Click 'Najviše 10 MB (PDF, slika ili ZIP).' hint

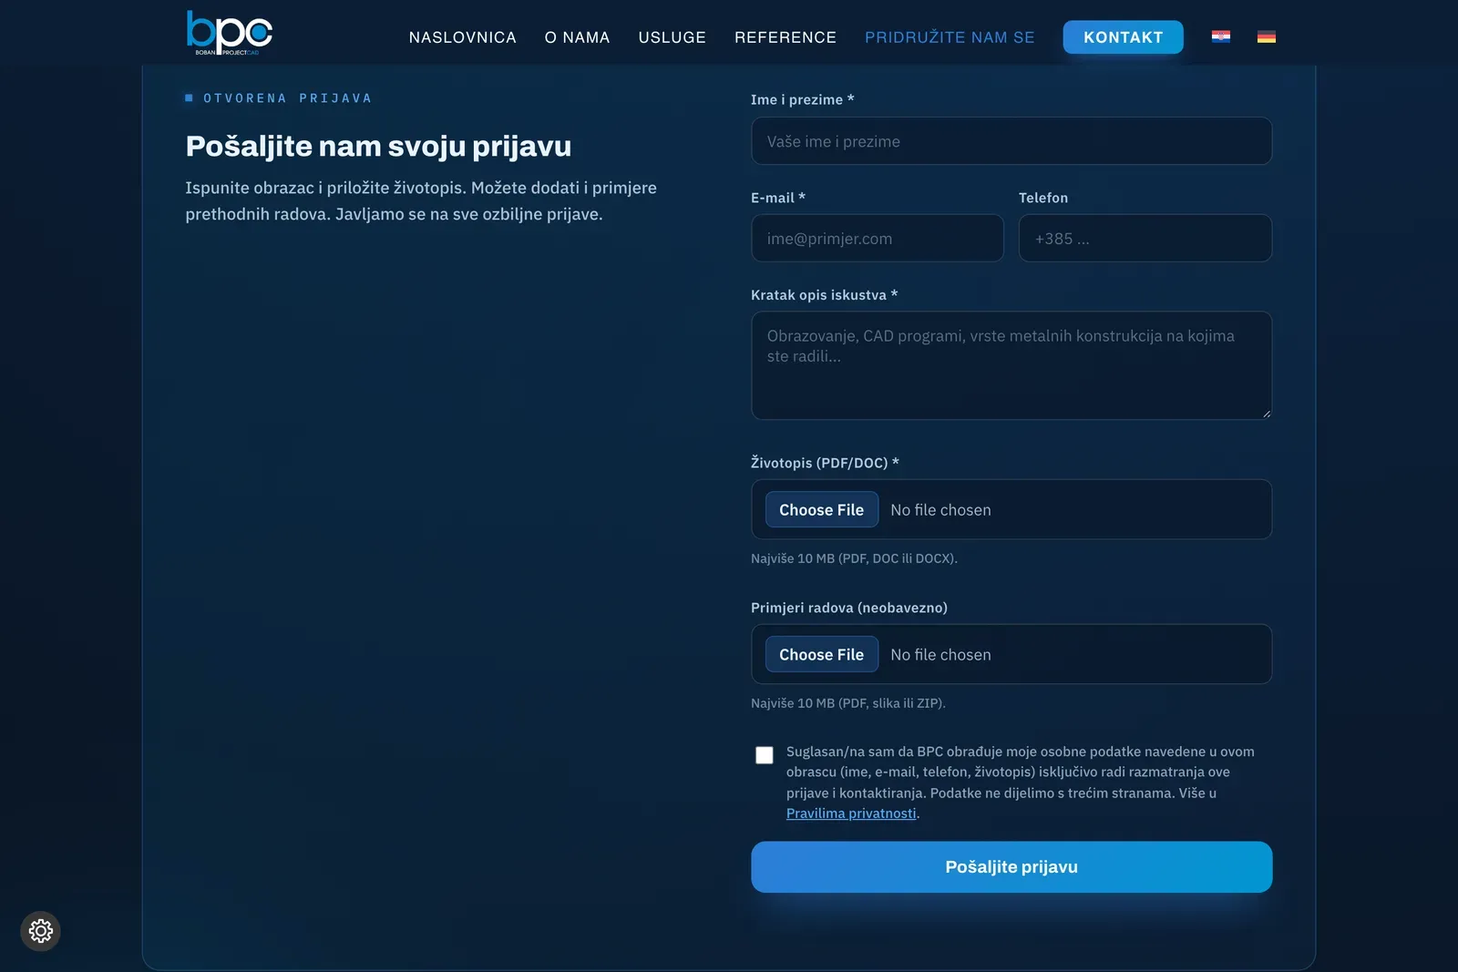[848, 703]
